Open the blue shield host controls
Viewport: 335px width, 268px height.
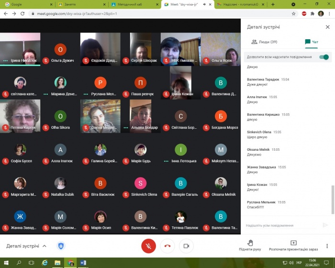pos(61,246)
